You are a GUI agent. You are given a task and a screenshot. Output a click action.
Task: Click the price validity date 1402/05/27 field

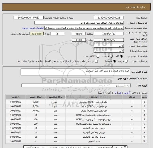pos(109,40)
